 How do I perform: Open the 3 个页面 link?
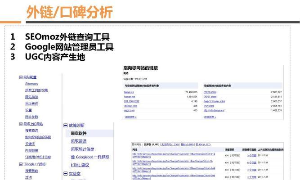click(251, 156)
